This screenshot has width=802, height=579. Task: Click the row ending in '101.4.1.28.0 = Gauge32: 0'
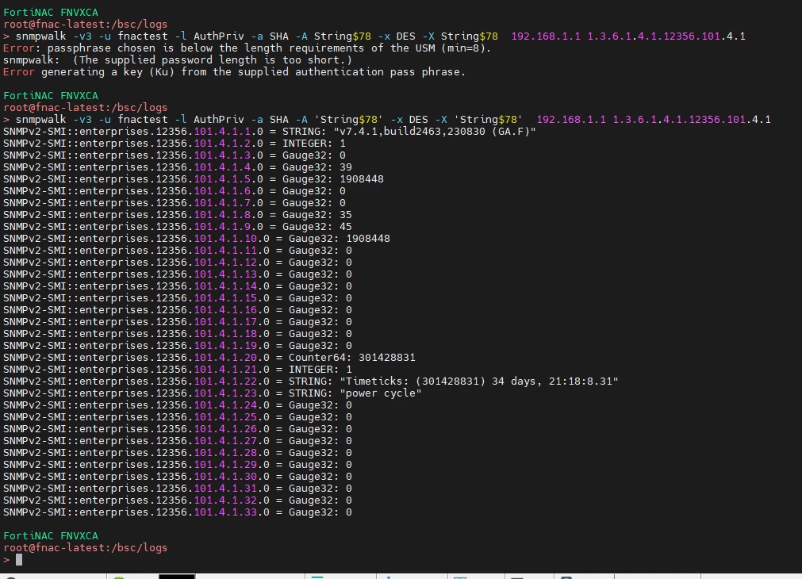[178, 453]
